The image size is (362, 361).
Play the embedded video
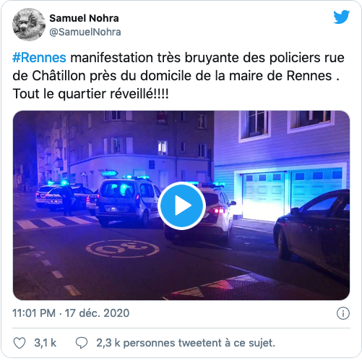click(181, 205)
